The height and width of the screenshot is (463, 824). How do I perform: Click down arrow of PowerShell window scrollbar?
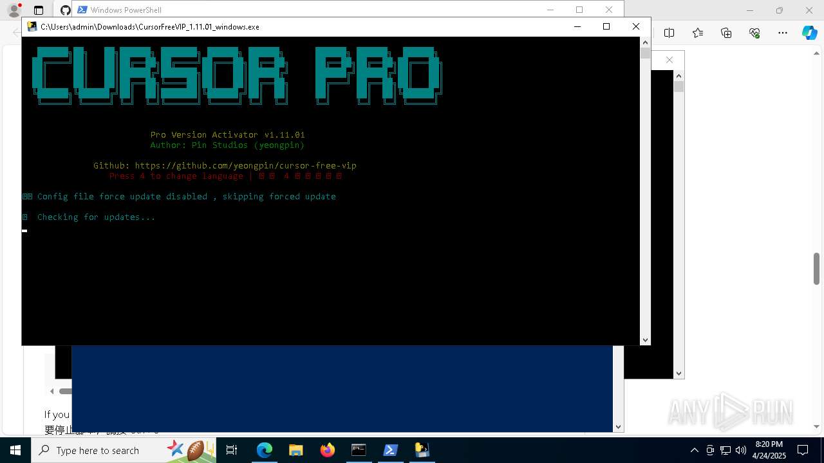(x=619, y=426)
